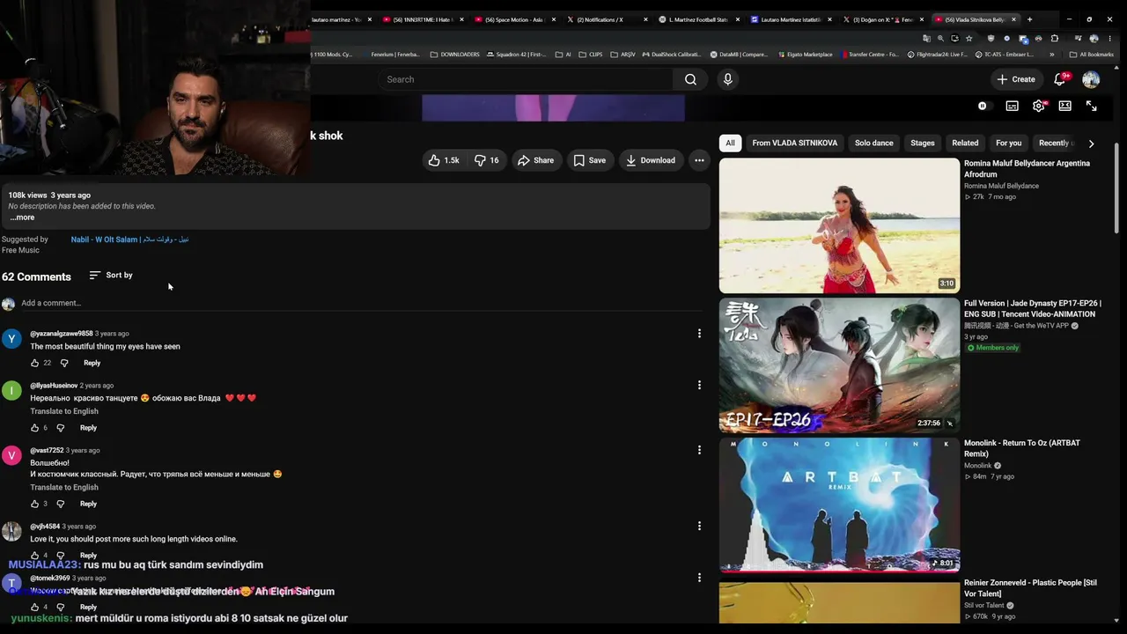The image size is (1127, 634).
Task: Open the All Bookmarks folder
Action: (x=1092, y=55)
